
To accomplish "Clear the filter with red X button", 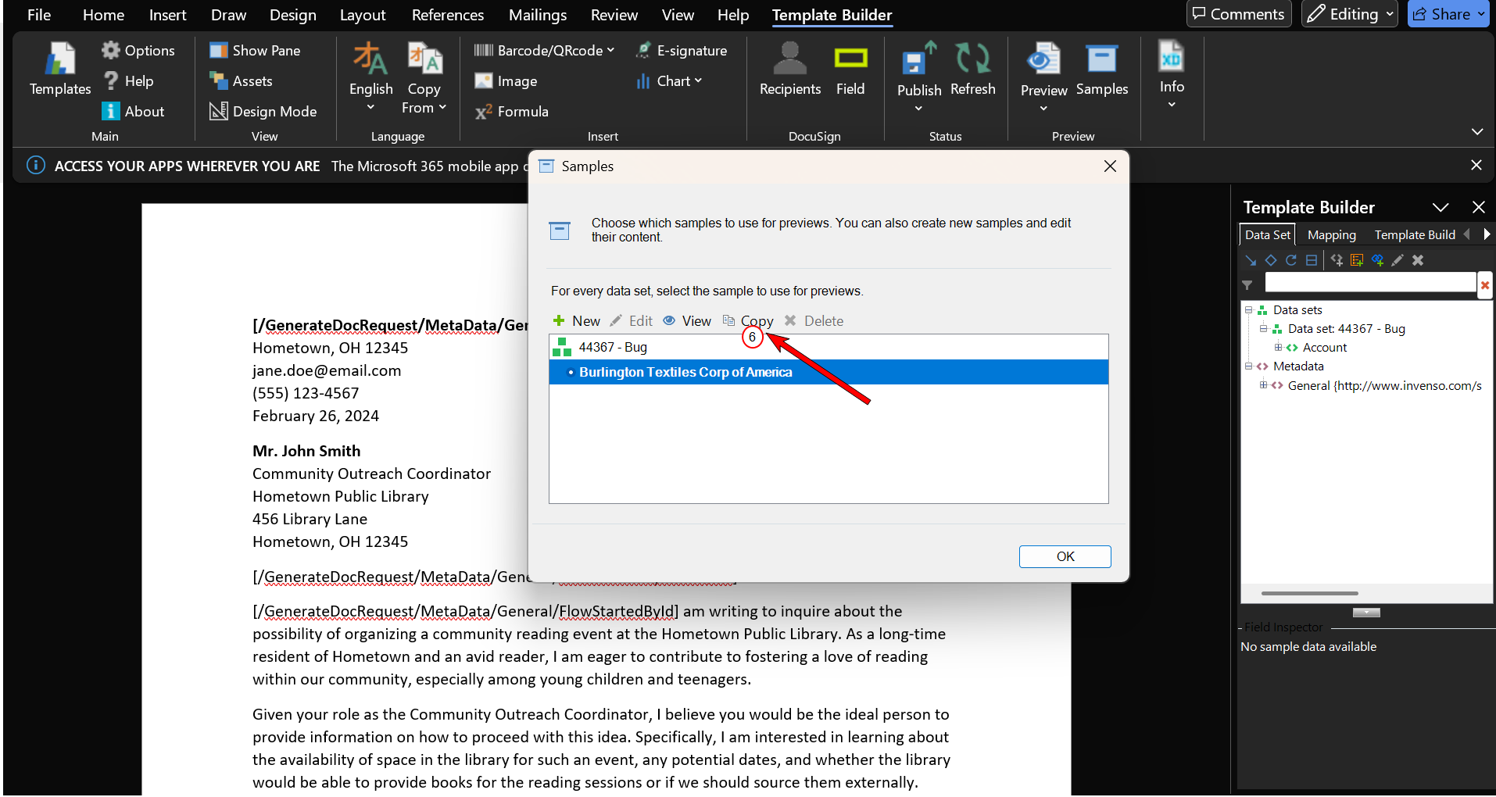I will point(1485,284).
